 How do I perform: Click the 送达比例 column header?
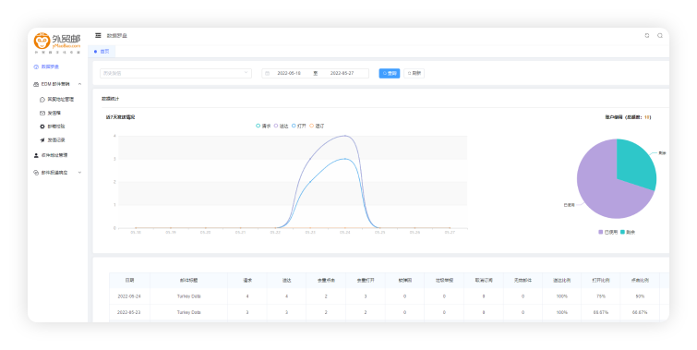tap(562, 280)
